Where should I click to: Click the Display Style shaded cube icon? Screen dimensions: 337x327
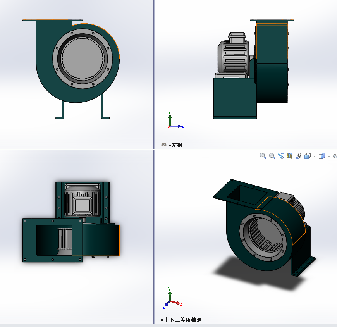pos(322,156)
